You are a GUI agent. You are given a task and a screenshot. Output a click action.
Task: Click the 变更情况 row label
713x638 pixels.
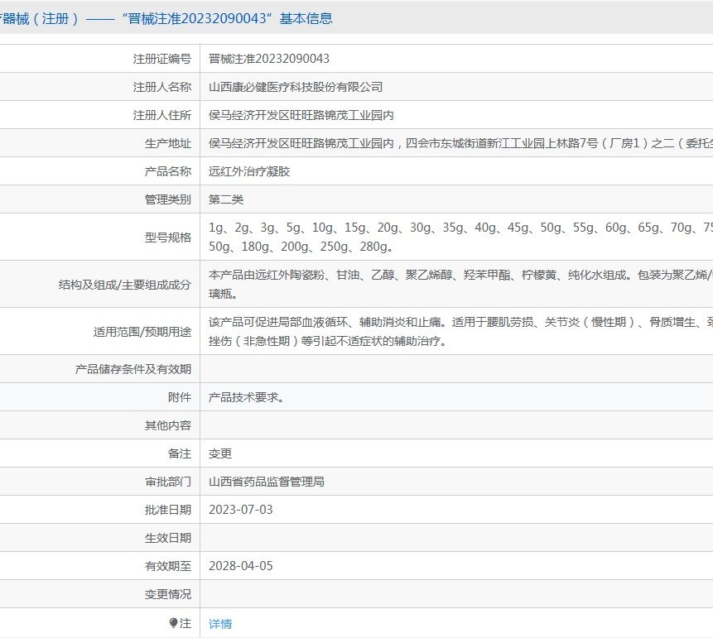click(168, 594)
